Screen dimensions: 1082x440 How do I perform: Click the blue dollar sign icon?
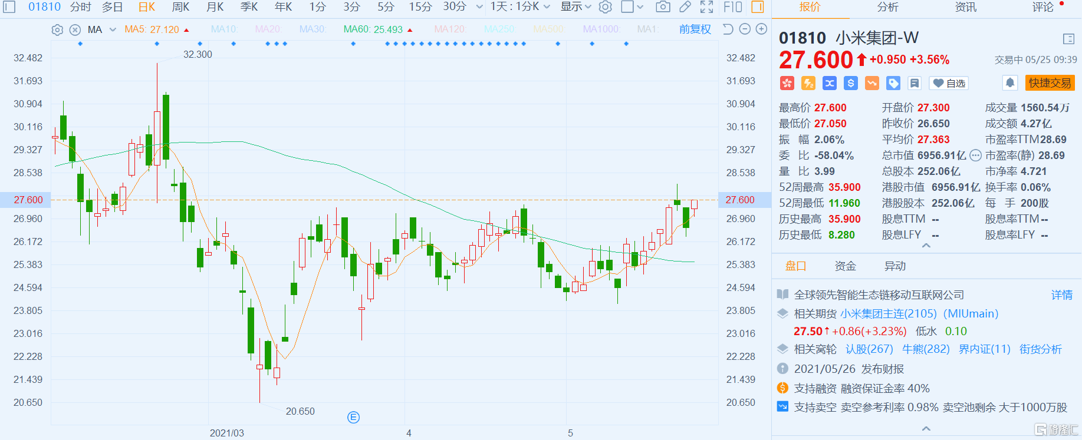[x=851, y=83]
